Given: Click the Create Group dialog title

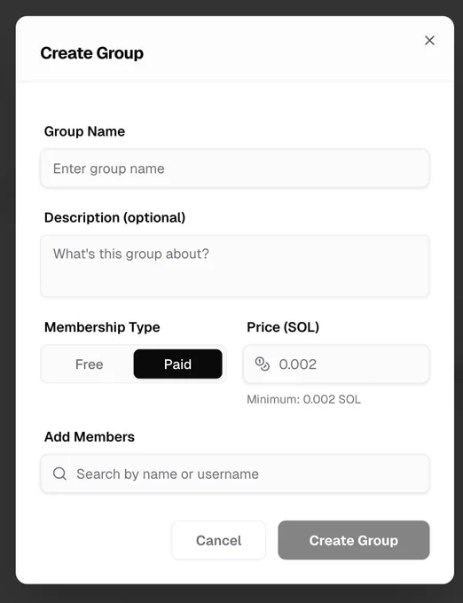Looking at the screenshot, I should [x=92, y=53].
